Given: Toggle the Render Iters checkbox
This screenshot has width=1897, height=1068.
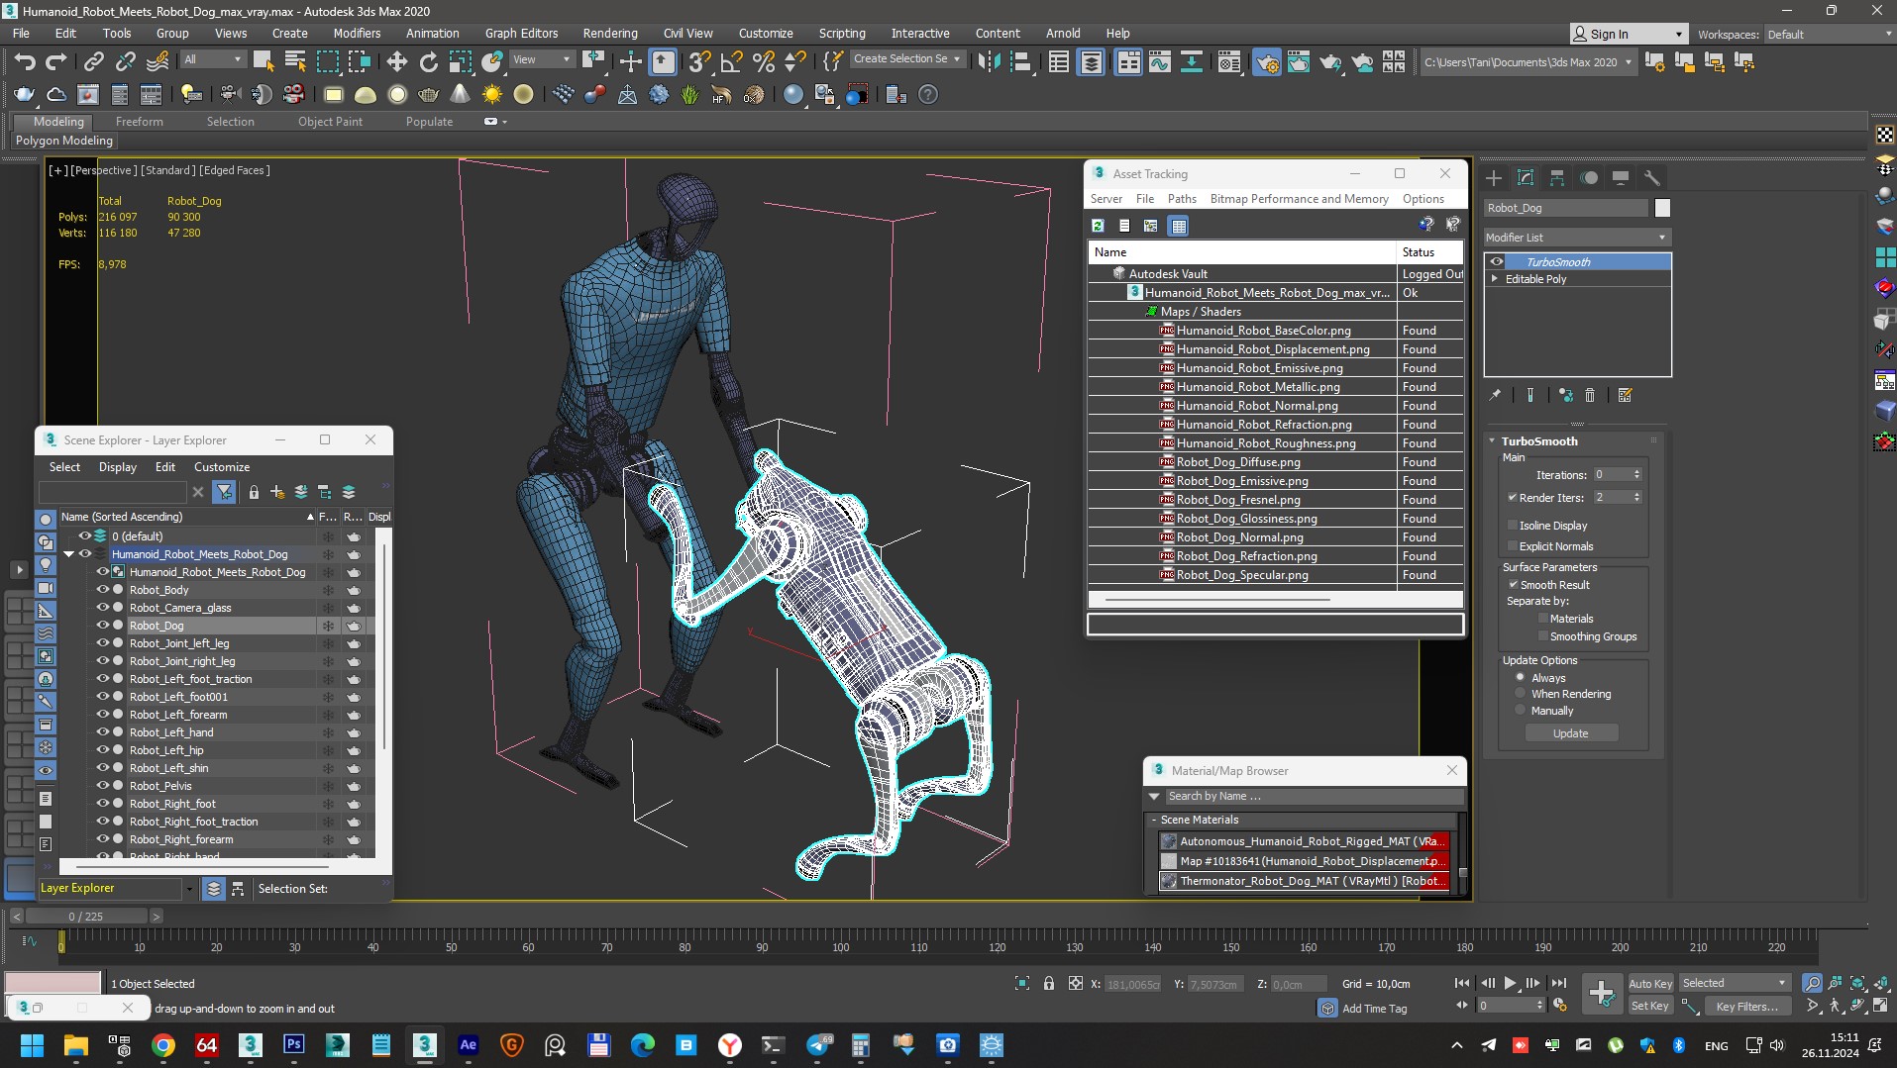Looking at the screenshot, I should tap(1513, 498).
